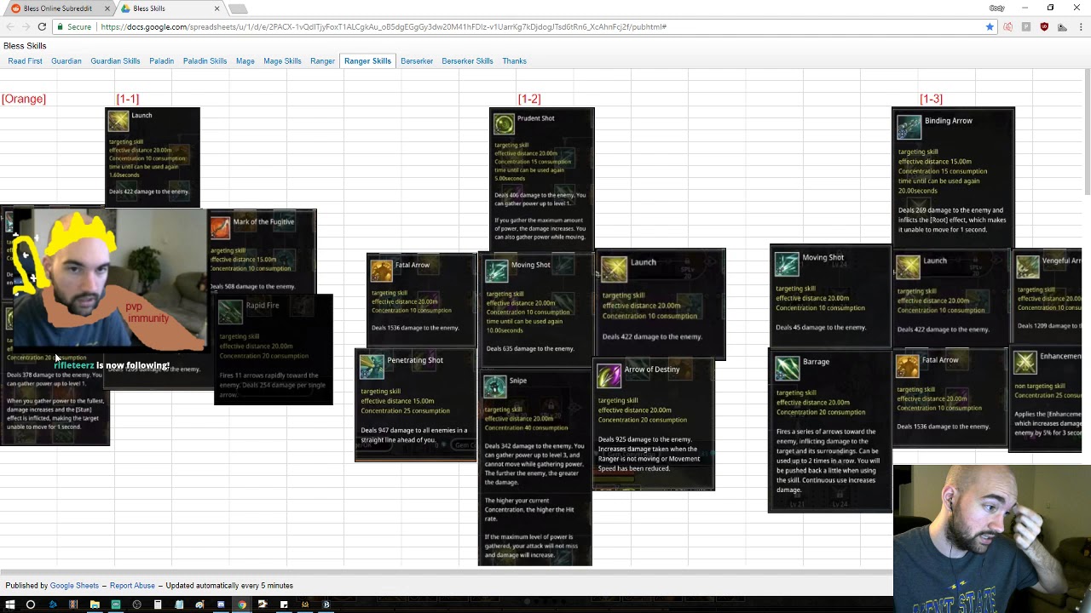
Task: Open the Thanks sheet tab
Action: coord(514,61)
